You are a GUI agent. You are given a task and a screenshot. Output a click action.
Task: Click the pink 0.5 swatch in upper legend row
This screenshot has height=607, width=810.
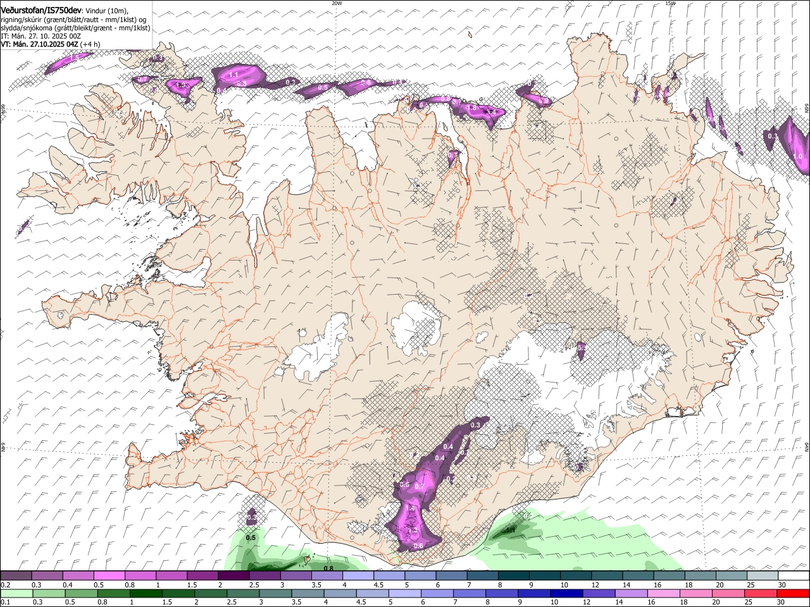tap(109, 576)
